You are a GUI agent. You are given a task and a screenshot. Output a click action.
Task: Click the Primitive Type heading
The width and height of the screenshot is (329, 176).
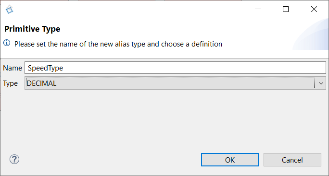point(32,29)
